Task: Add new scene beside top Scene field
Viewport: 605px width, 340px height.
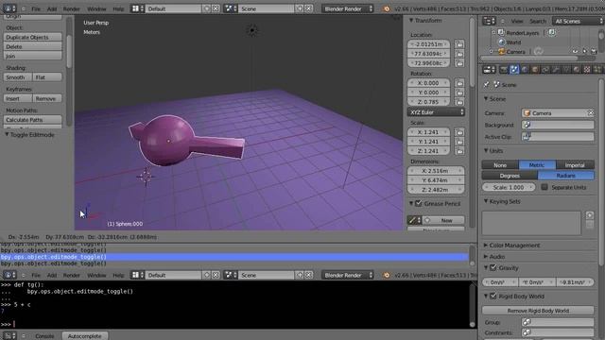Action: coord(300,8)
